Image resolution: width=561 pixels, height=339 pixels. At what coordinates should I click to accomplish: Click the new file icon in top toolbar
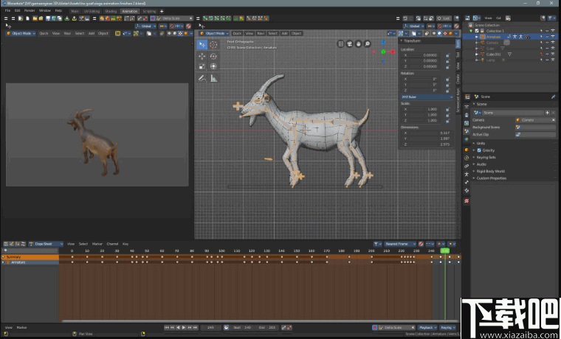pos(27,18)
